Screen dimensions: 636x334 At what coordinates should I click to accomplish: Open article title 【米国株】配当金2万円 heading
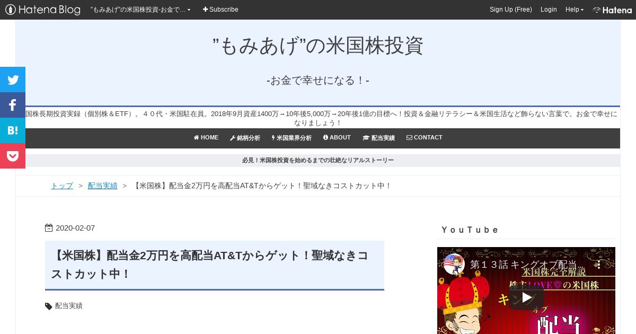210,265
